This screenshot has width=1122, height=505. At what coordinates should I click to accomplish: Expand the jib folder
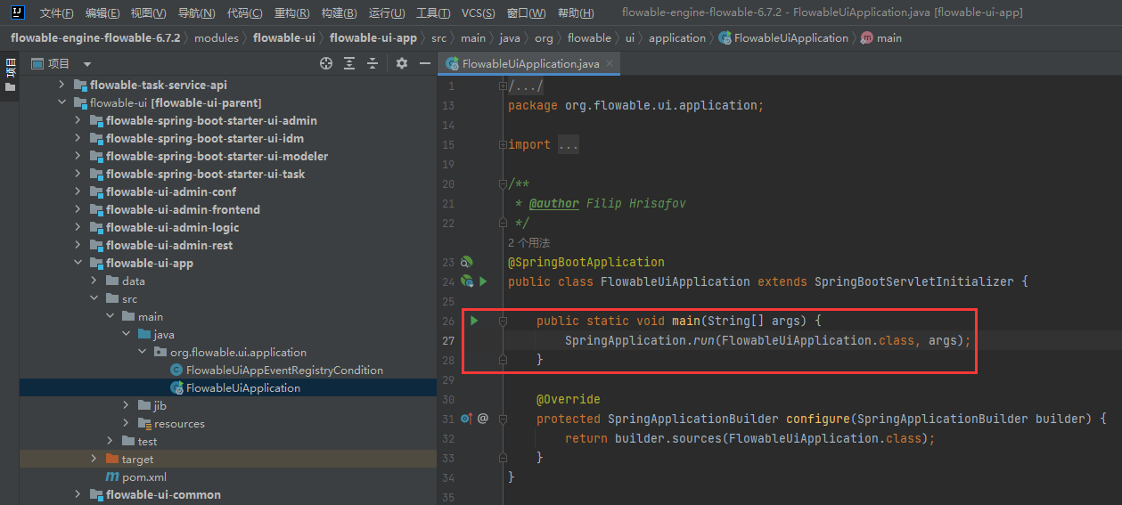point(126,405)
